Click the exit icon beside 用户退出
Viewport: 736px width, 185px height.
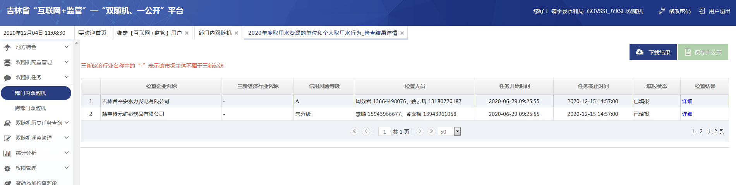coord(702,11)
